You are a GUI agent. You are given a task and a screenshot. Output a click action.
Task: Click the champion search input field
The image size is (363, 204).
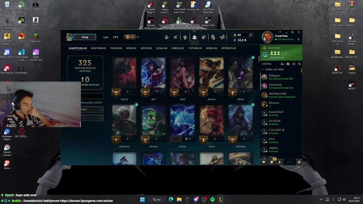click(x=92, y=96)
